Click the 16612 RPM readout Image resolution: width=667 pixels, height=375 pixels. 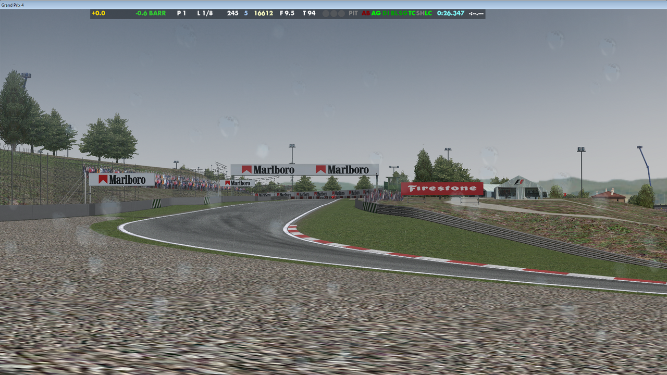[264, 13]
